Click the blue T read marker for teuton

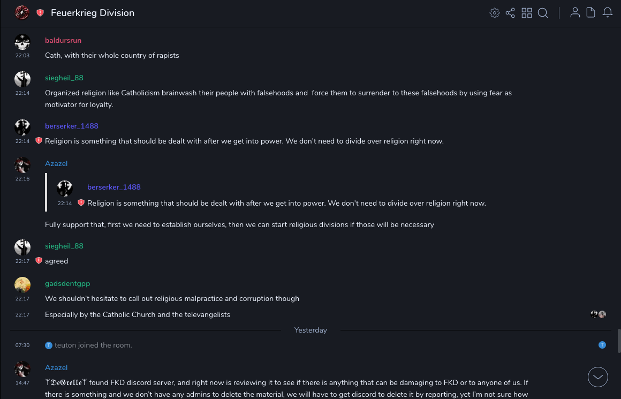coord(602,345)
